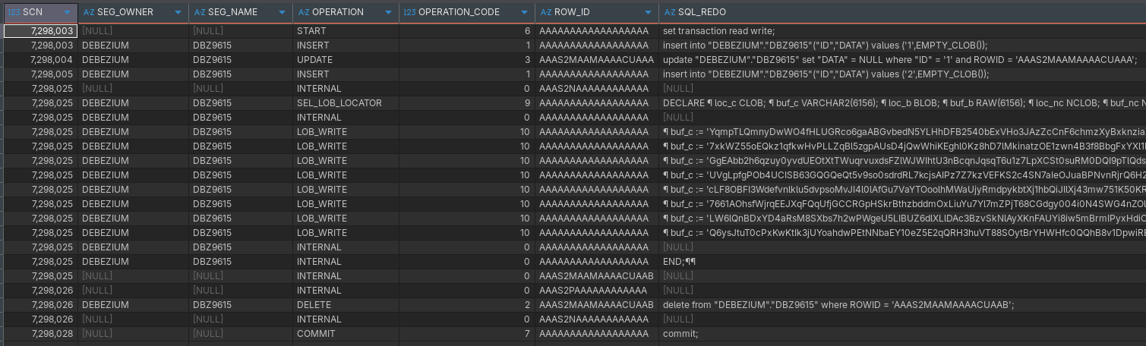
Task: Expand the SEG_NAME column filter arrow
Action: tap(283, 12)
